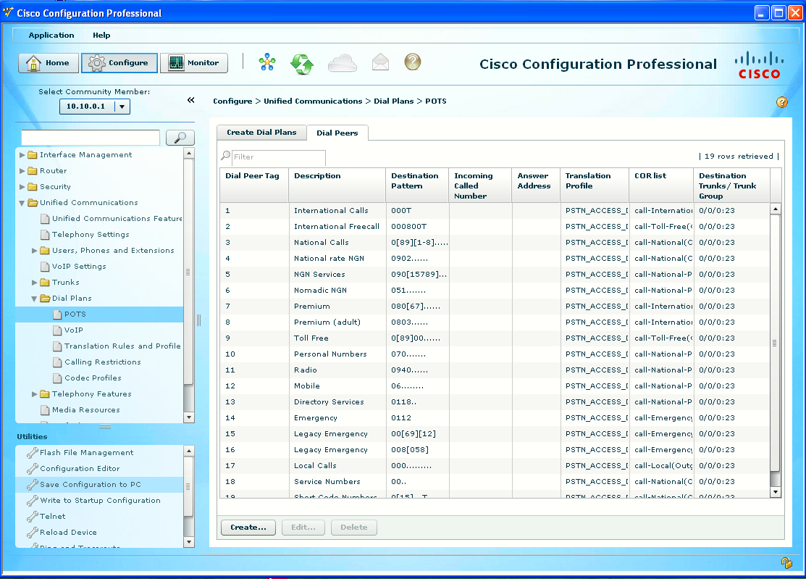806x579 pixels.
Task: Expand the Trunks folder
Action: click(35, 283)
